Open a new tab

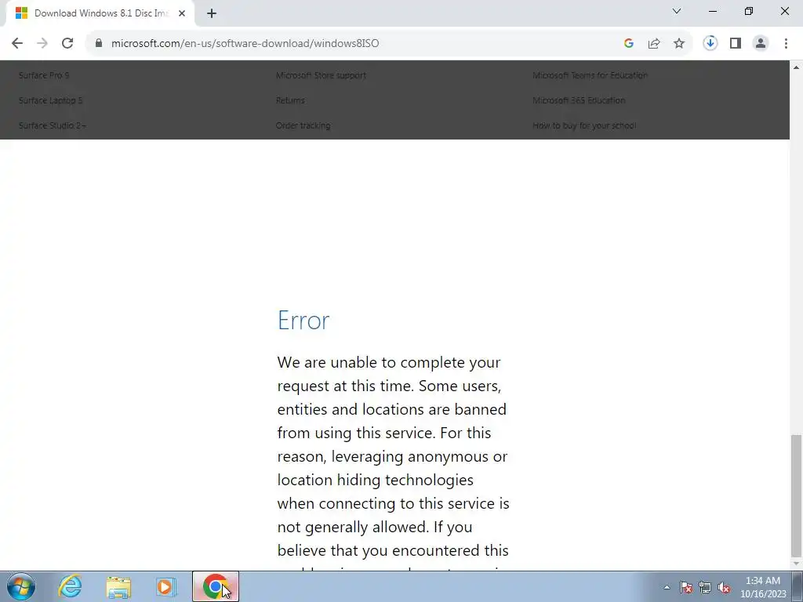pos(212,13)
